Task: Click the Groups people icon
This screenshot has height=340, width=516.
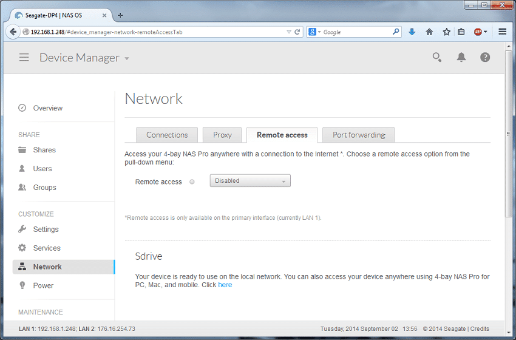Action: coord(22,187)
